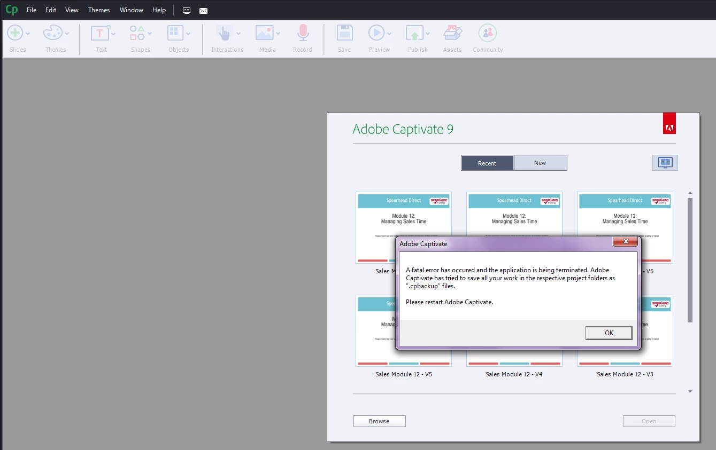716x450 pixels.
Task: Click the Open button
Action: click(649, 421)
